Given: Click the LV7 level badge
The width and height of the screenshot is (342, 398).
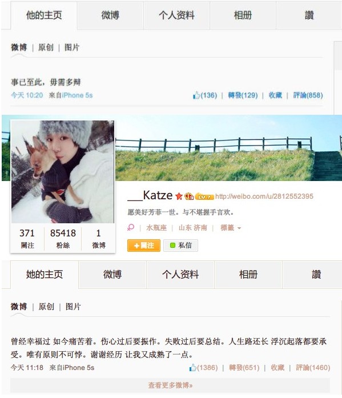Looking at the screenshot, I should [x=204, y=196].
